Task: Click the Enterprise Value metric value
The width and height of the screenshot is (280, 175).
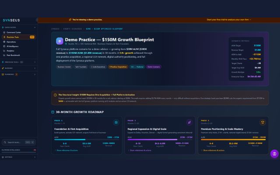Action: (x=254, y=77)
